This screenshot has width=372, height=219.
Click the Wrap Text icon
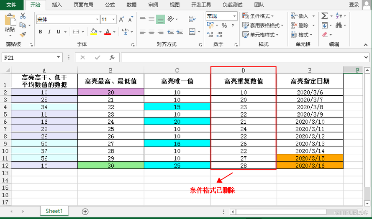click(192, 19)
